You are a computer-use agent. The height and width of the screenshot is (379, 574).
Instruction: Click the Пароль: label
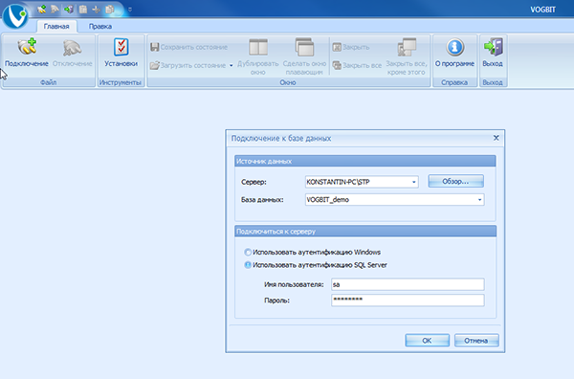(276, 301)
